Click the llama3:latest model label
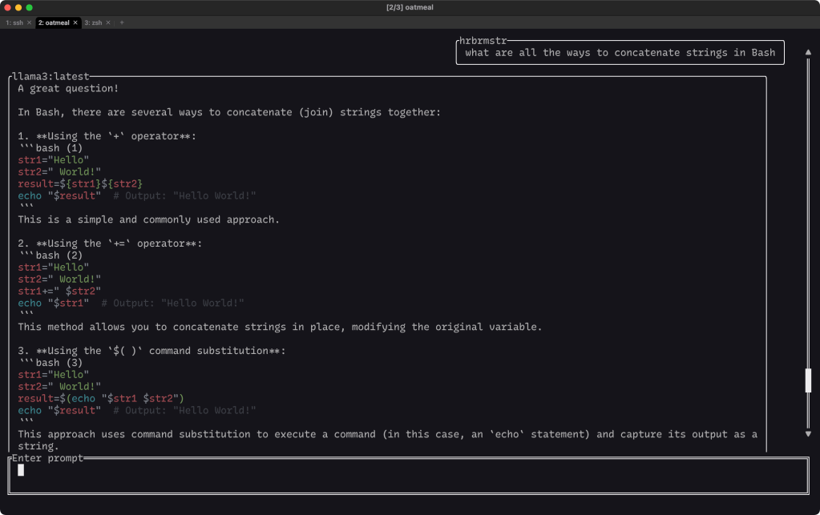This screenshot has height=515, width=820. coord(50,77)
